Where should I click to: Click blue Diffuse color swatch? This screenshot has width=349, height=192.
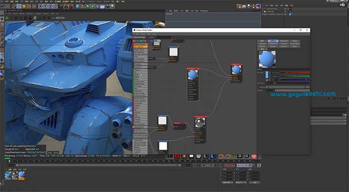(x=267, y=75)
